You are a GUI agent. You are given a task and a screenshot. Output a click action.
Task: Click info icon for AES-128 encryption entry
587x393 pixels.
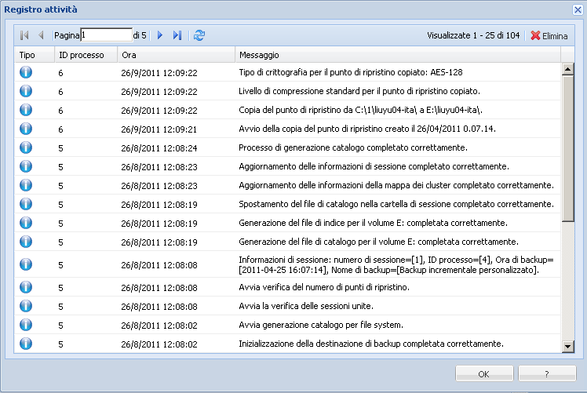[x=26, y=72]
